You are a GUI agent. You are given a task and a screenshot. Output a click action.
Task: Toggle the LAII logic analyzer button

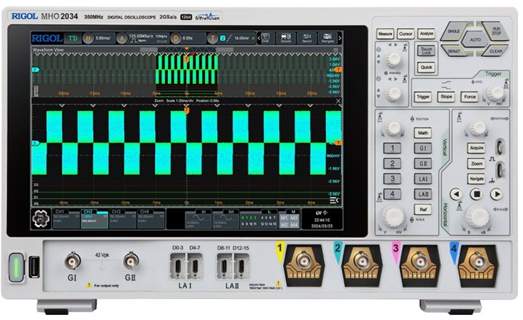click(423, 194)
